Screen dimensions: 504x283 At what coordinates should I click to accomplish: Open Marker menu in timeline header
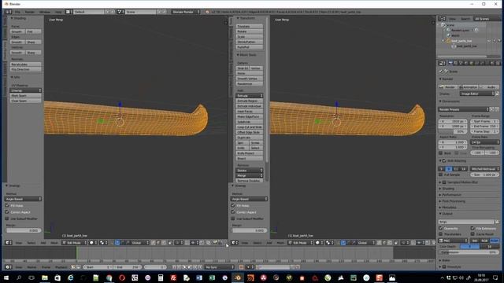[x=31, y=267]
